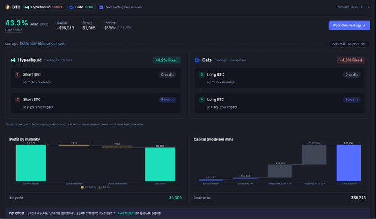
Task: Click the CrossEx tag on Hyperliquid Short BTC
Action: click(168, 74)
